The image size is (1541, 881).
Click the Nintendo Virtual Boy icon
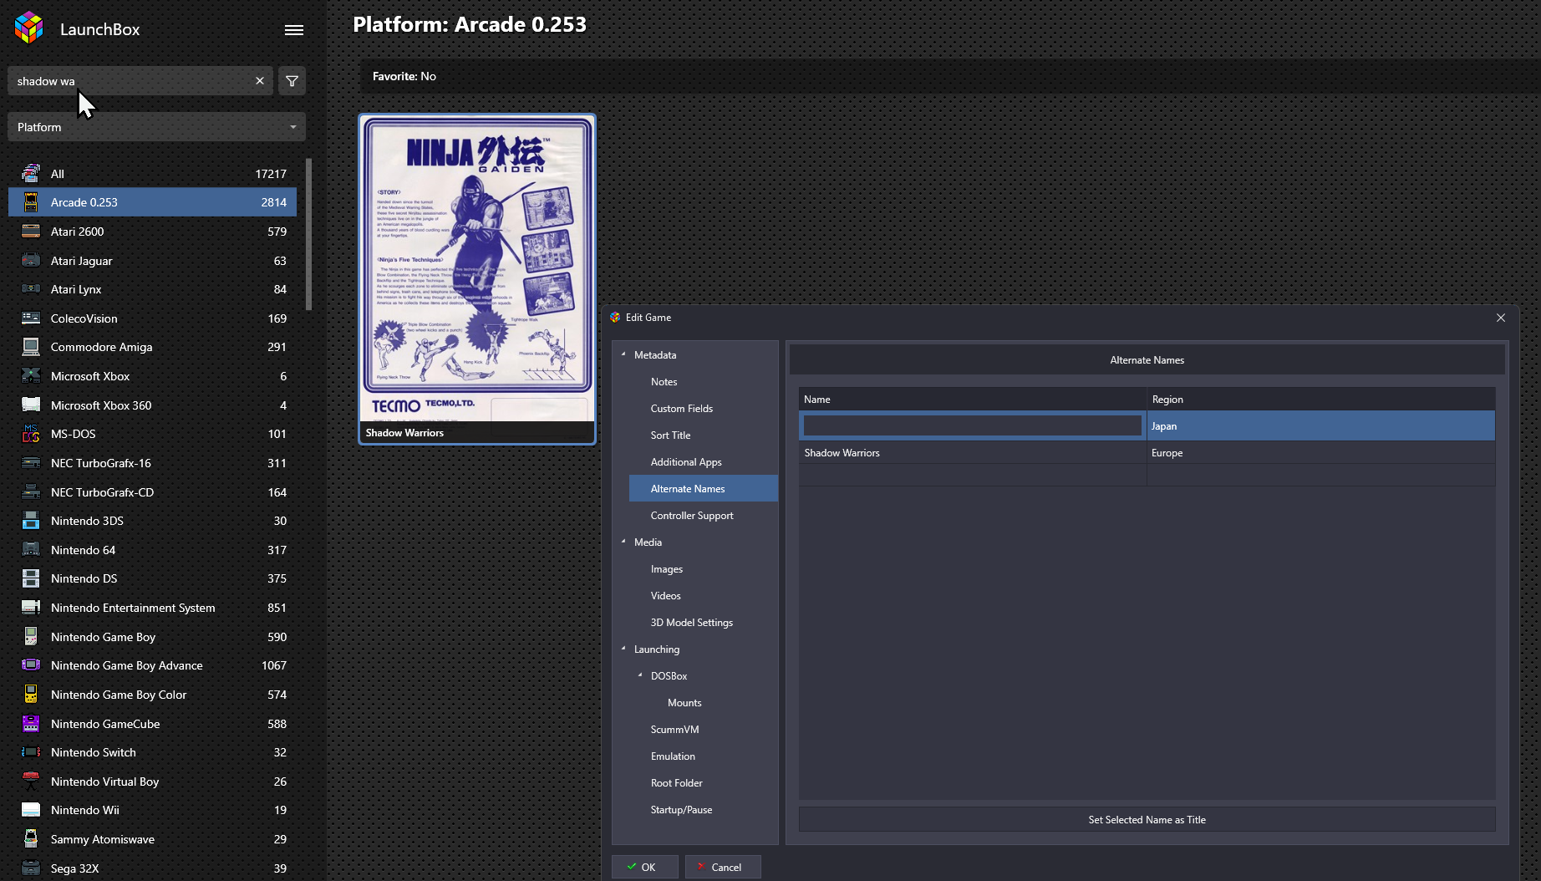tap(31, 782)
